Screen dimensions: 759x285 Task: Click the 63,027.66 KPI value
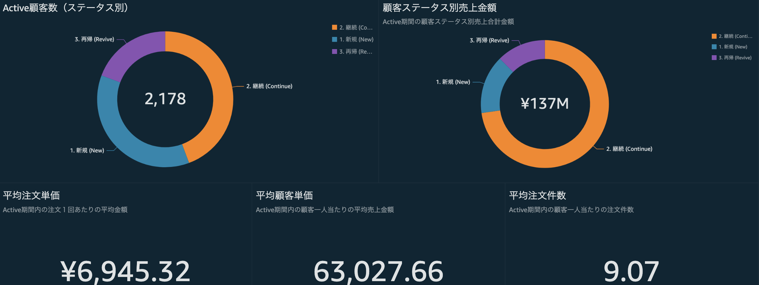(x=378, y=271)
